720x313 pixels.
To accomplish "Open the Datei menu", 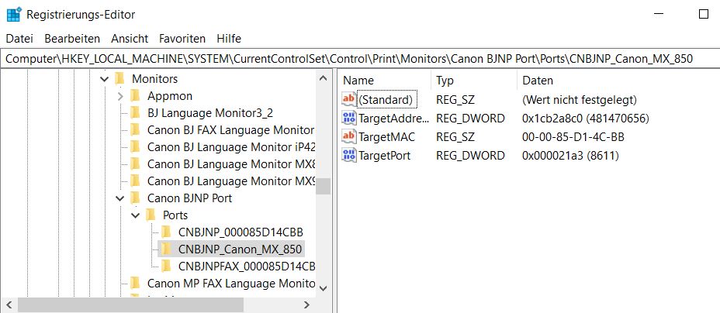I will point(19,39).
